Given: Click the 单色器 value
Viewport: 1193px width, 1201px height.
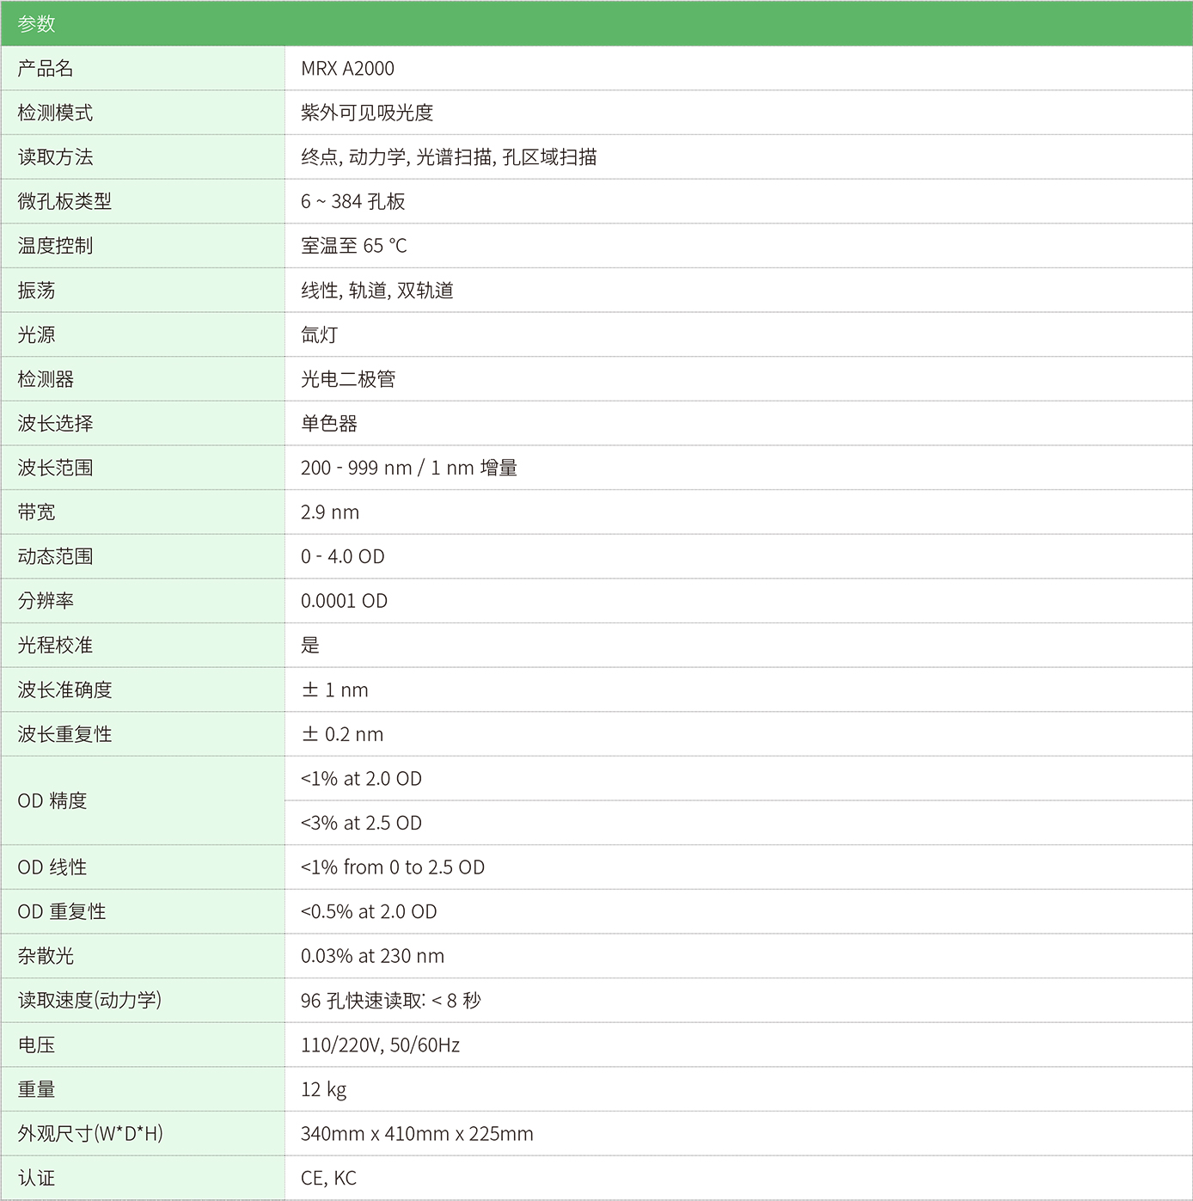Looking at the screenshot, I should pos(329,423).
